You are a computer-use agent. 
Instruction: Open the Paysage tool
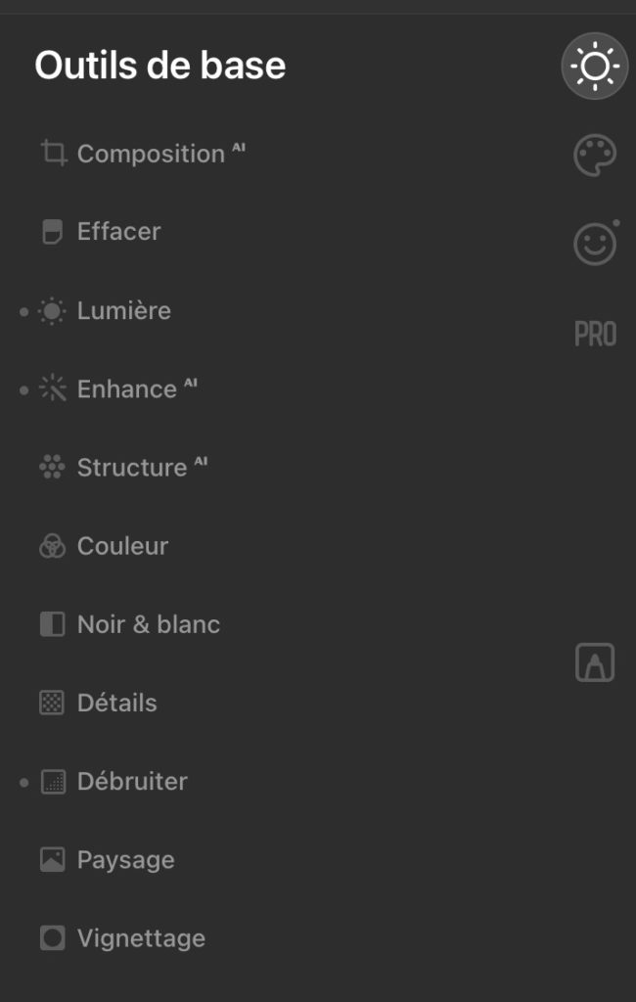click(126, 860)
